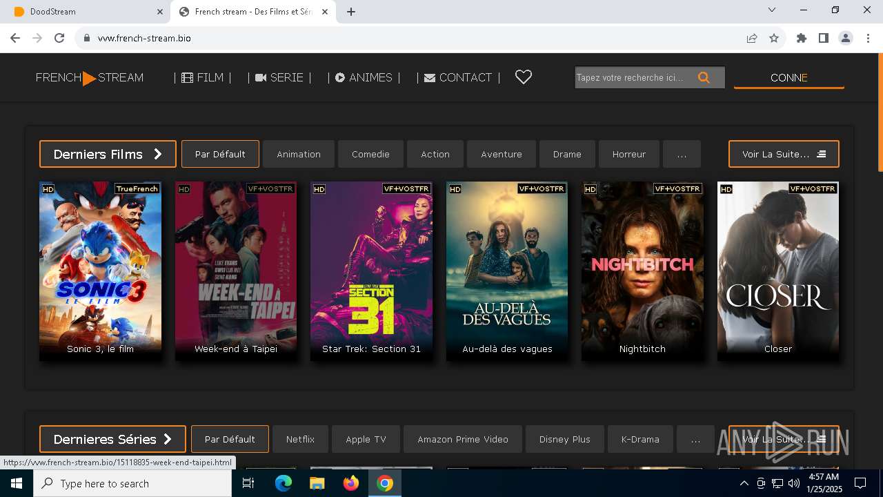The height and width of the screenshot is (497, 883).
Task: Select Par Défaut films filter
Action: (x=220, y=154)
